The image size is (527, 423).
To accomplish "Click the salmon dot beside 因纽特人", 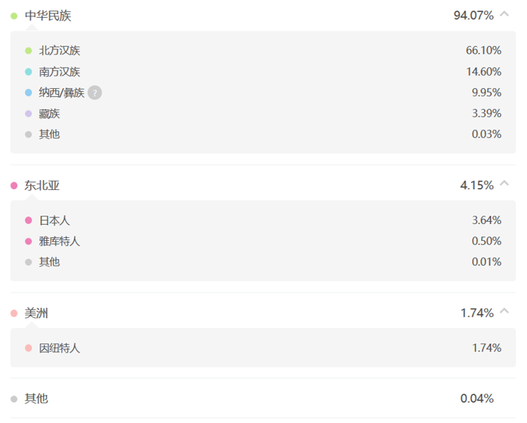I will 28,348.
